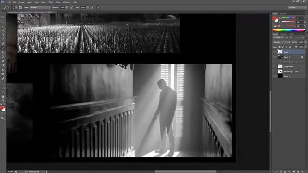This screenshot has width=308, height=173.
Task: Toggle Quick Mask mode in the toolbox
Action: click(x=3, y=113)
